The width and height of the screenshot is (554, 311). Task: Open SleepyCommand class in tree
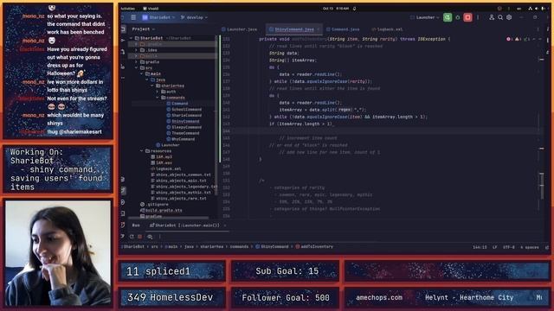tap(184, 127)
